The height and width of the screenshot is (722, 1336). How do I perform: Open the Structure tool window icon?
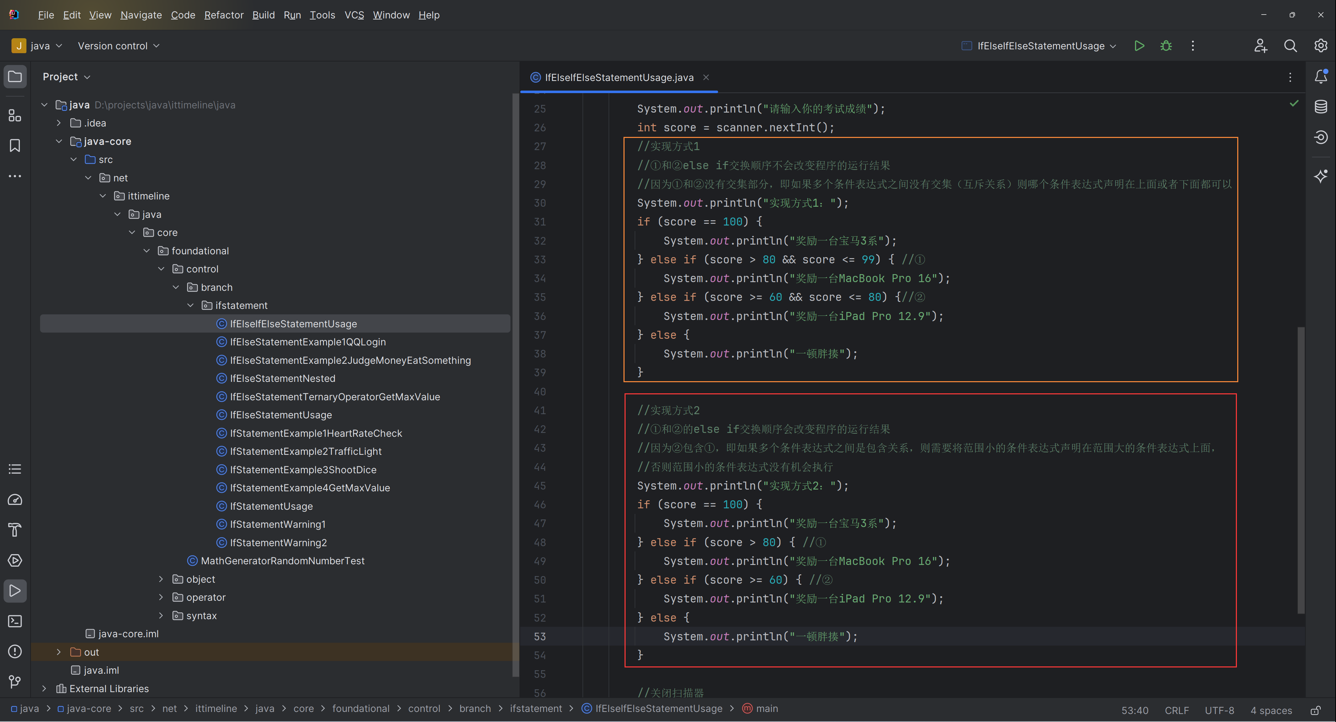[15, 115]
